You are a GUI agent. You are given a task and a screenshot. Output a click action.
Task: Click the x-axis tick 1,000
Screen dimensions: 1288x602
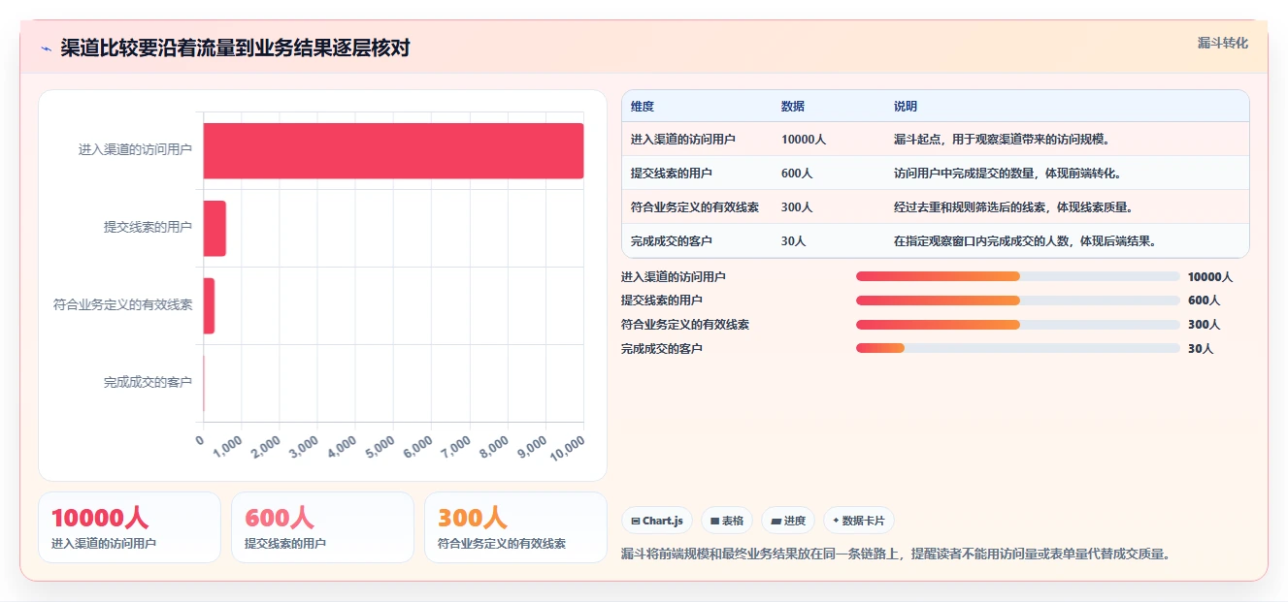[227, 446]
